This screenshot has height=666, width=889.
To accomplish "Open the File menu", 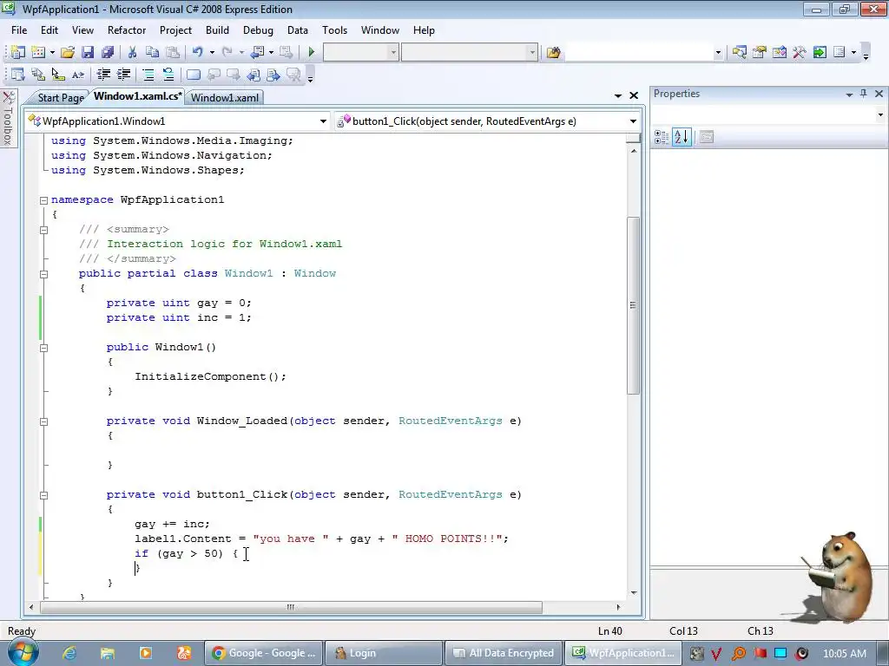I will 19,30.
